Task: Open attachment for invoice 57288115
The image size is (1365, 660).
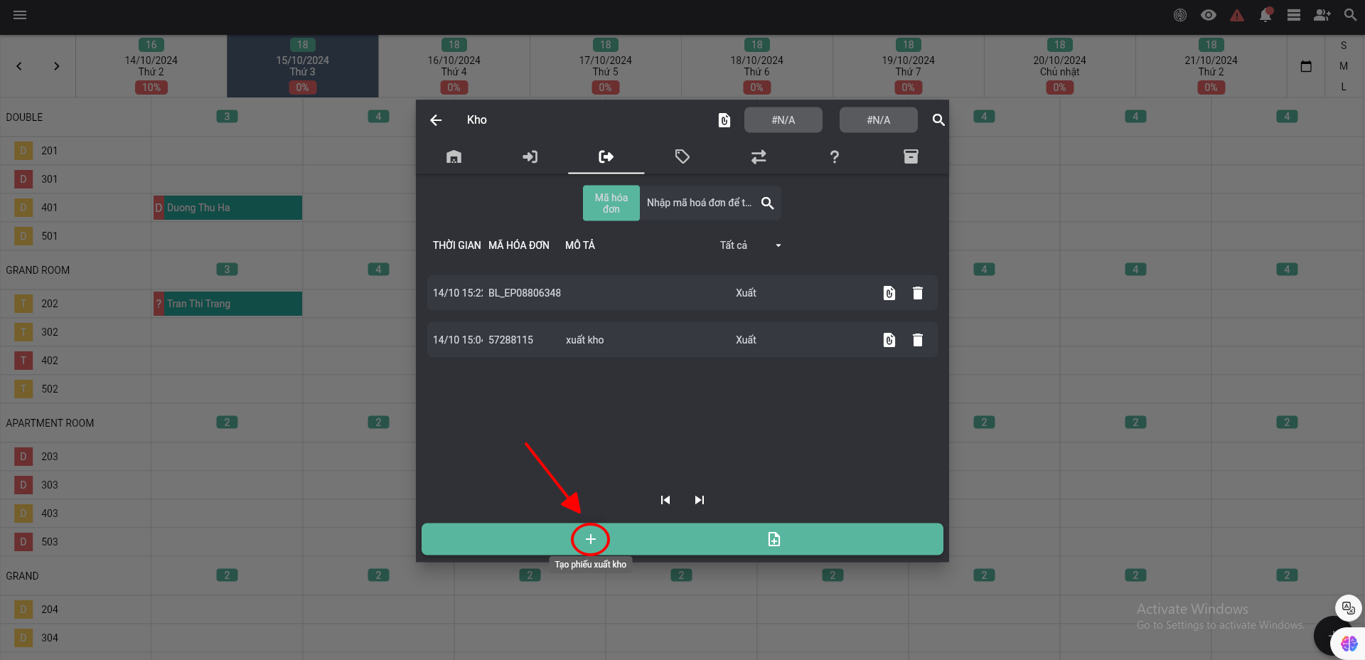Action: point(889,340)
